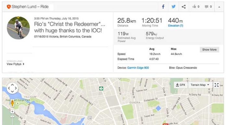Expand the View Flybys chevron
The height and width of the screenshot is (125, 226).
click(23, 64)
